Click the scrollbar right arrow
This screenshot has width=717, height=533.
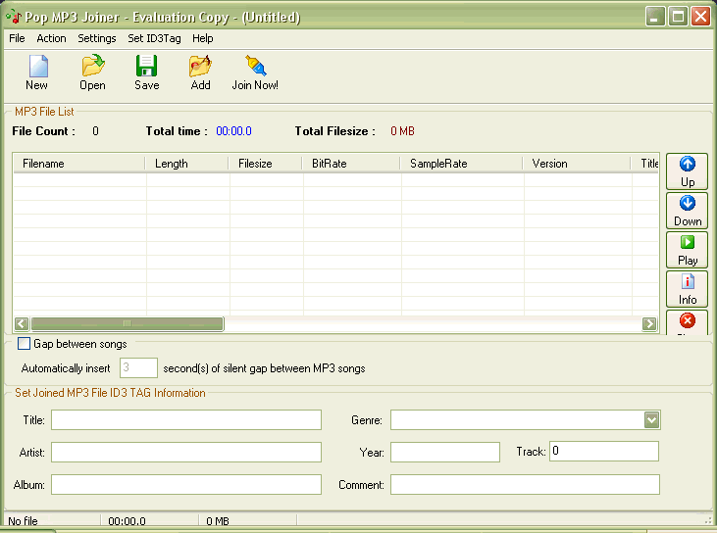coord(649,324)
